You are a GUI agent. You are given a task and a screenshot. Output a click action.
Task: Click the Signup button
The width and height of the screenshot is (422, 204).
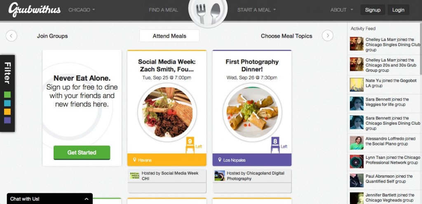[373, 10]
